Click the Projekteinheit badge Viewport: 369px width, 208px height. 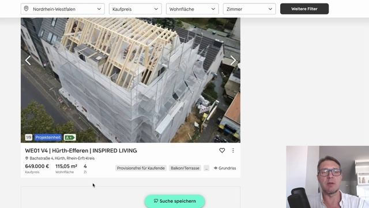pyautogui.click(x=48, y=138)
